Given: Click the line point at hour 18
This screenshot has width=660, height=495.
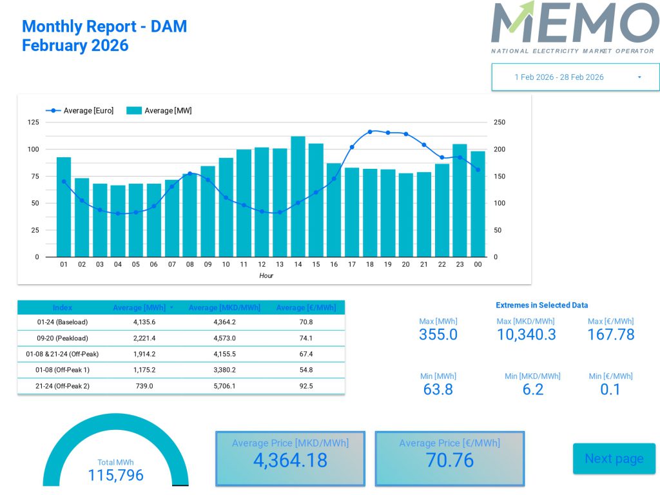Looking at the screenshot, I should 370,131.
